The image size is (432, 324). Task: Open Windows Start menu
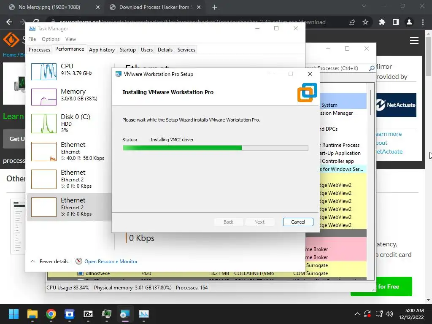[x=13, y=314]
